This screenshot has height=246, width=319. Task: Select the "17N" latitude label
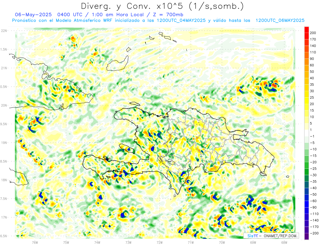(x=4, y=217)
